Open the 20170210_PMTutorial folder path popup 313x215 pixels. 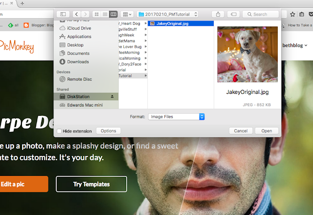[167, 14]
